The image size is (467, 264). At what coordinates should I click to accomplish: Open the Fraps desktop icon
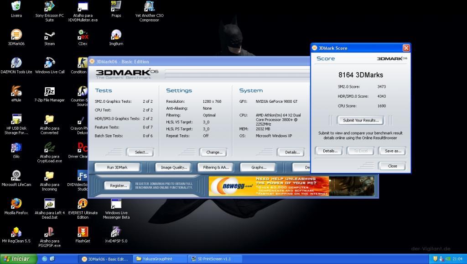116,9
